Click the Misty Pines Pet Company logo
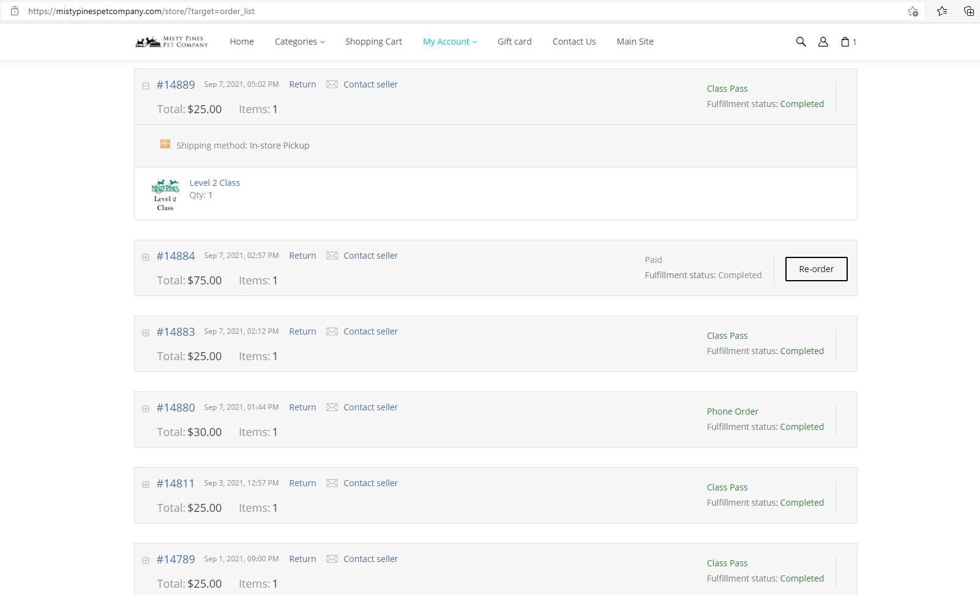 click(171, 42)
